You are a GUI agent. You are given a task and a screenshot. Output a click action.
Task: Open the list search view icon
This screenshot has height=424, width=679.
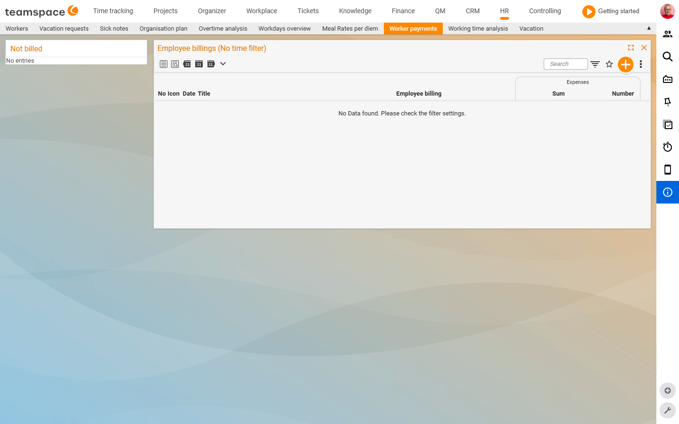[x=175, y=64]
